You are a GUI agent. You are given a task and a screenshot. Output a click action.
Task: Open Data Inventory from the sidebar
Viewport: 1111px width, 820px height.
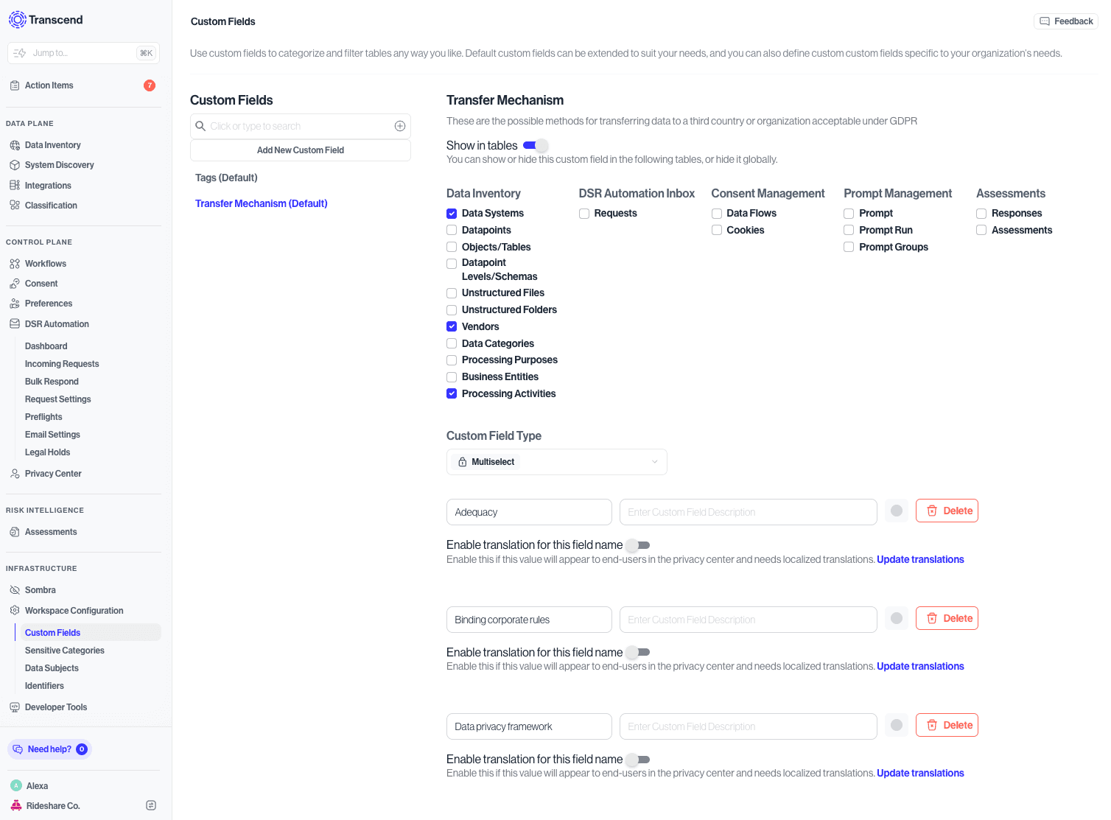[x=52, y=144]
